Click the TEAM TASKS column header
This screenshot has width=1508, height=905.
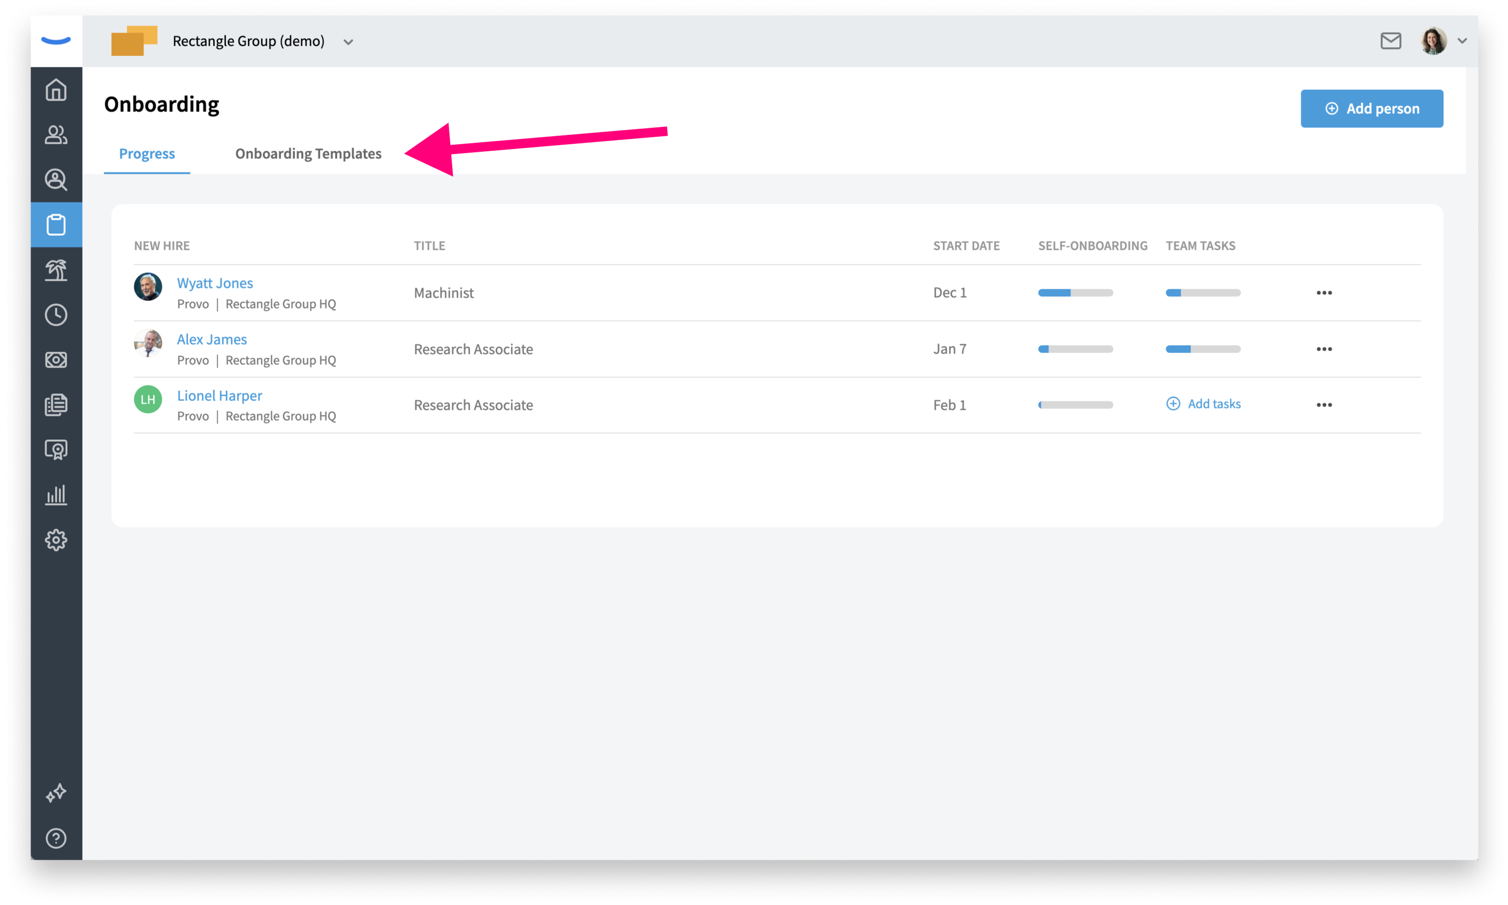click(x=1200, y=246)
